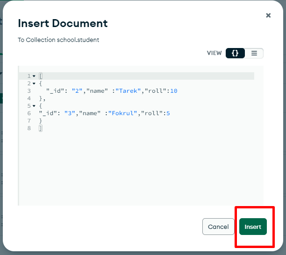Select line number 3 in gutter

(29, 91)
